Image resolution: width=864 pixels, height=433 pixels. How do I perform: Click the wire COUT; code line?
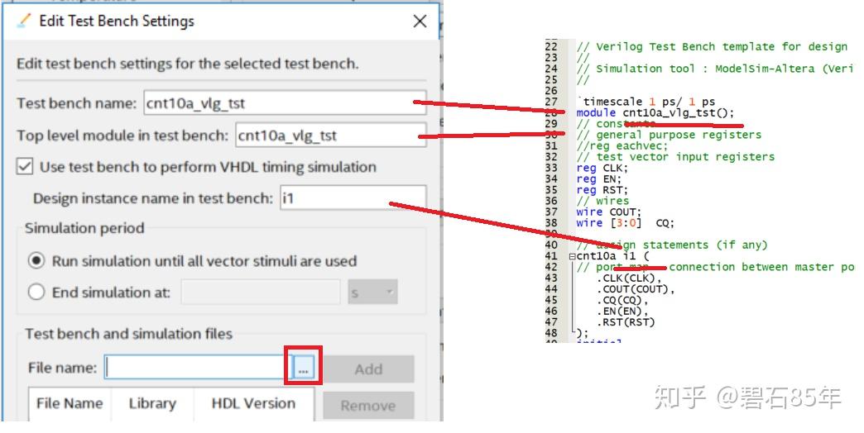click(x=608, y=212)
